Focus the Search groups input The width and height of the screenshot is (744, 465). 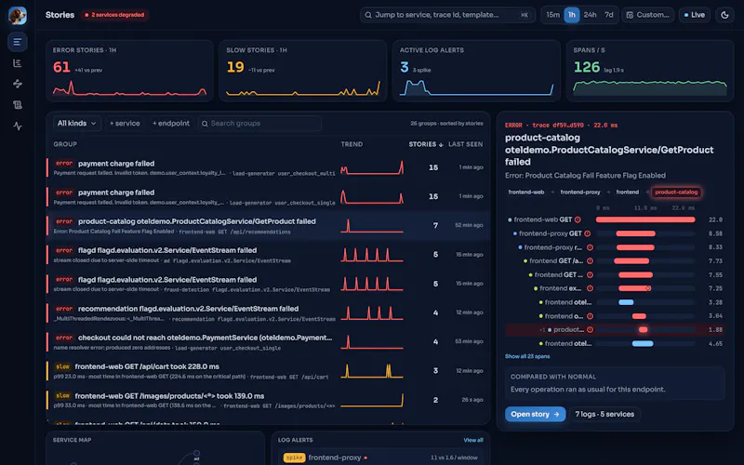point(259,124)
